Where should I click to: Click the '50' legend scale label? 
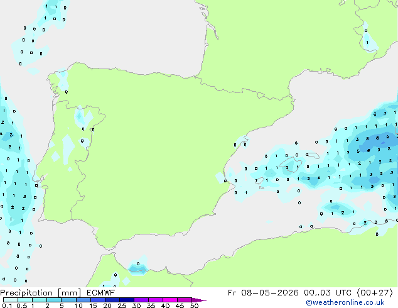click(x=194, y=305)
